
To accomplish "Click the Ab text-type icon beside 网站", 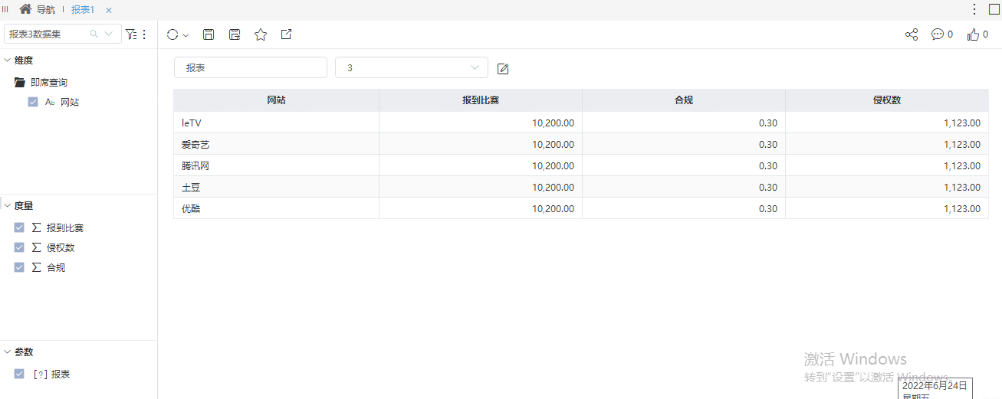I will (50, 102).
